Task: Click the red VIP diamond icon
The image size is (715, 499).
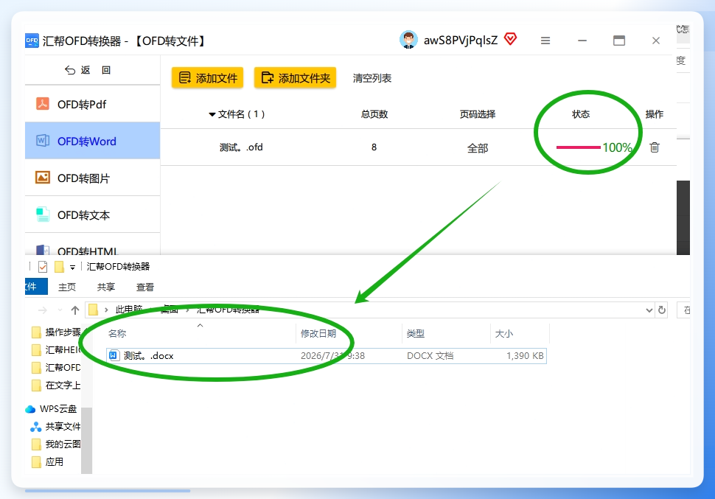Action: 511,39
